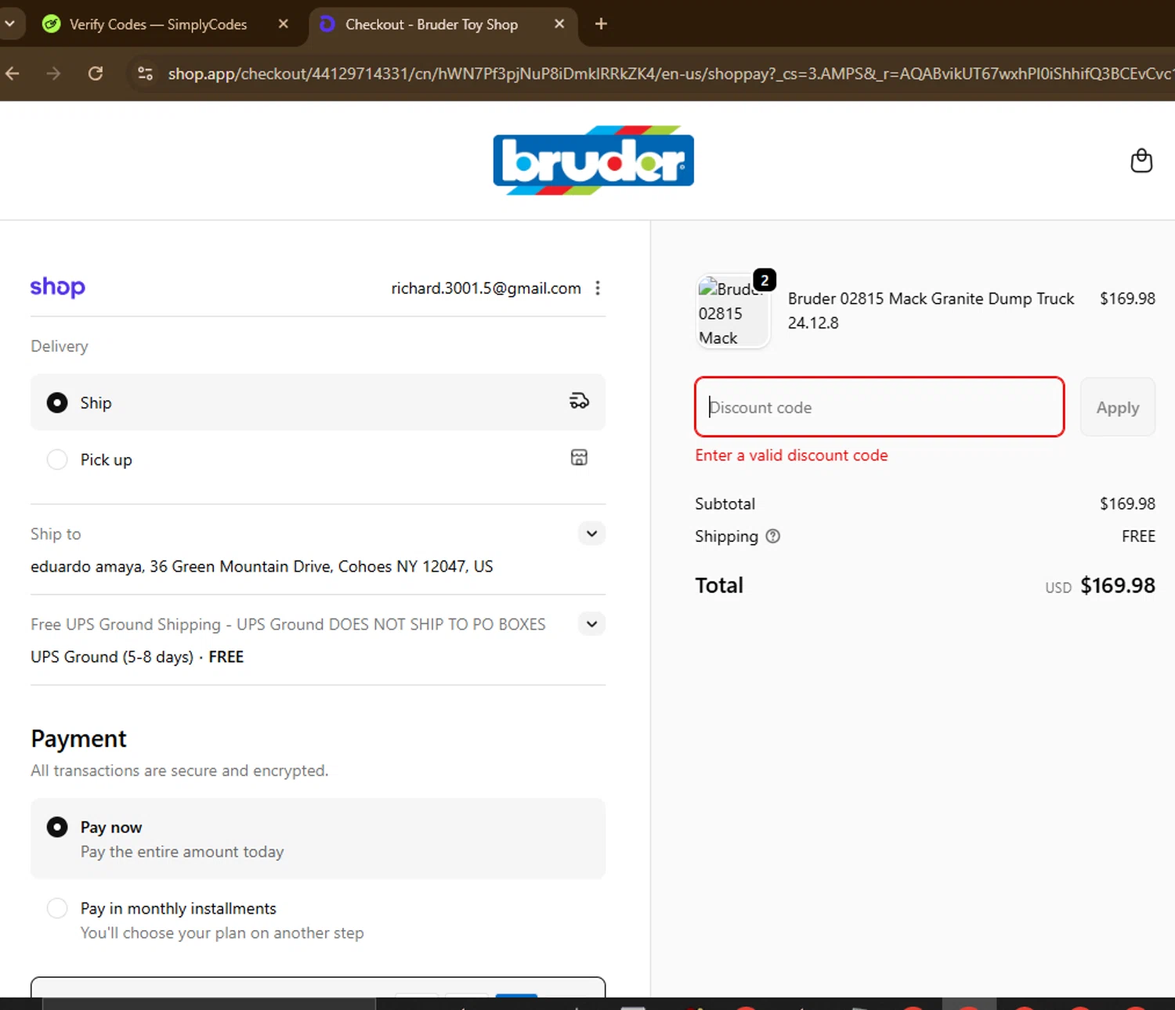Go forward in browser history
Screen dimensions: 1175x1010
point(53,74)
